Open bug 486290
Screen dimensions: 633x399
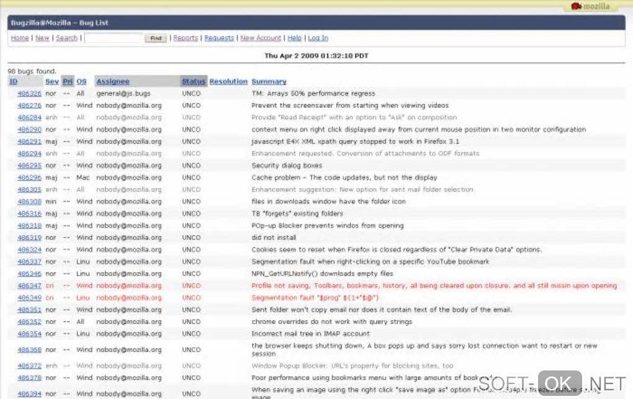point(29,130)
